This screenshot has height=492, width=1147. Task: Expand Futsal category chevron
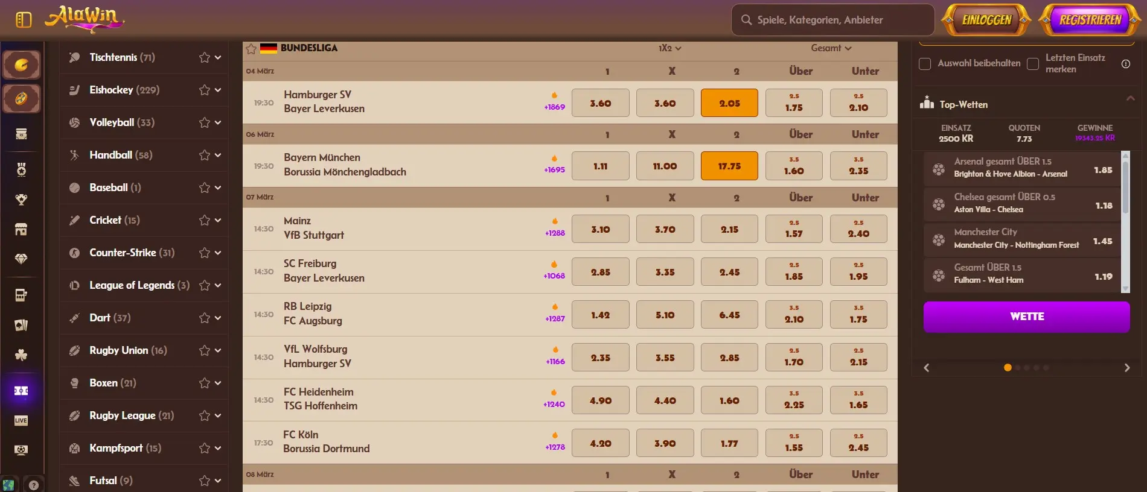click(218, 481)
